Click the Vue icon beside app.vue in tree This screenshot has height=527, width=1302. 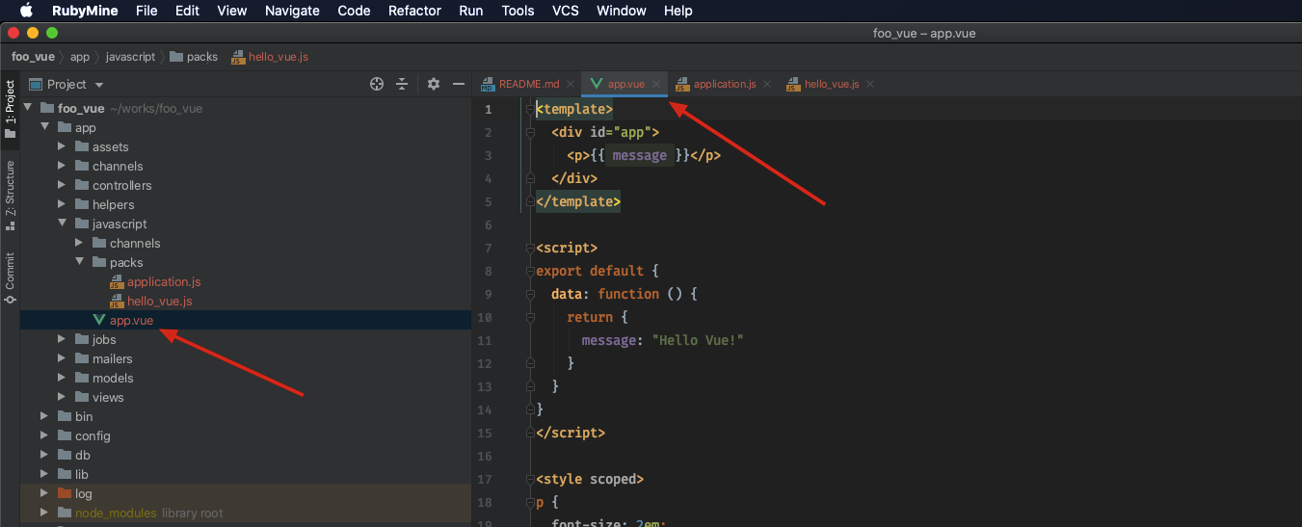[99, 320]
